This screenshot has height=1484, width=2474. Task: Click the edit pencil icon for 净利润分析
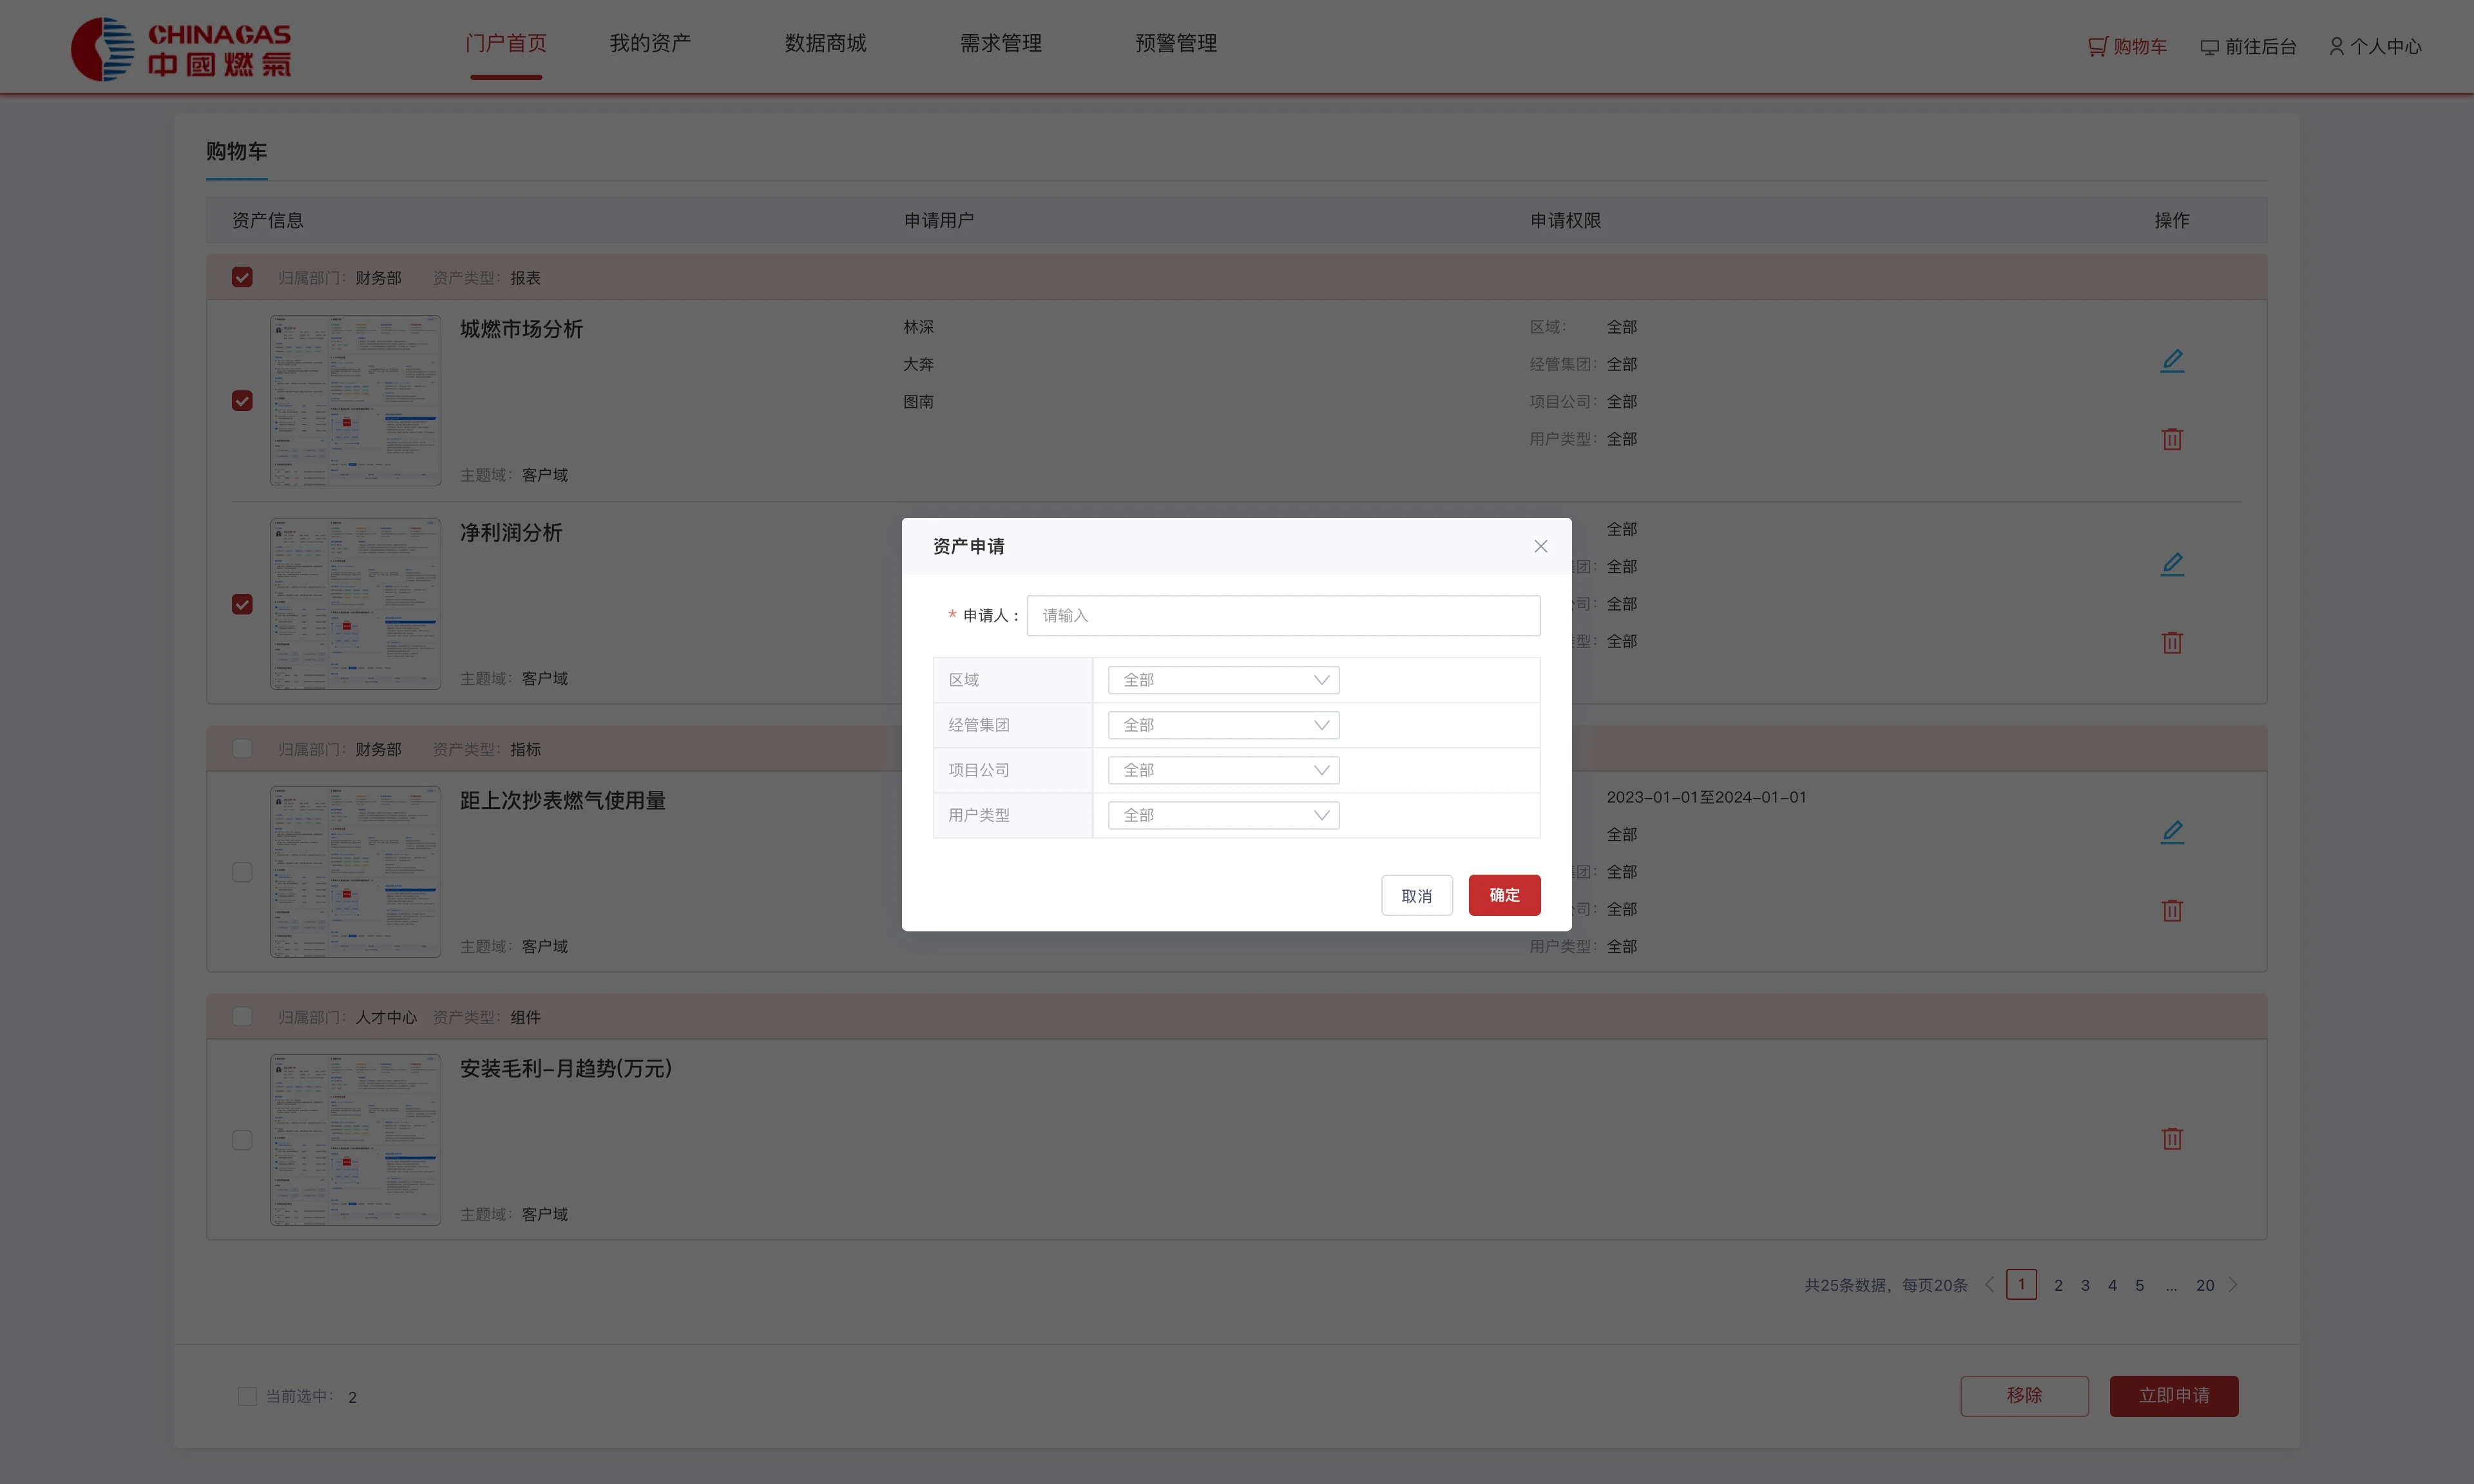pyautogui.click(x=2172, y=565)
